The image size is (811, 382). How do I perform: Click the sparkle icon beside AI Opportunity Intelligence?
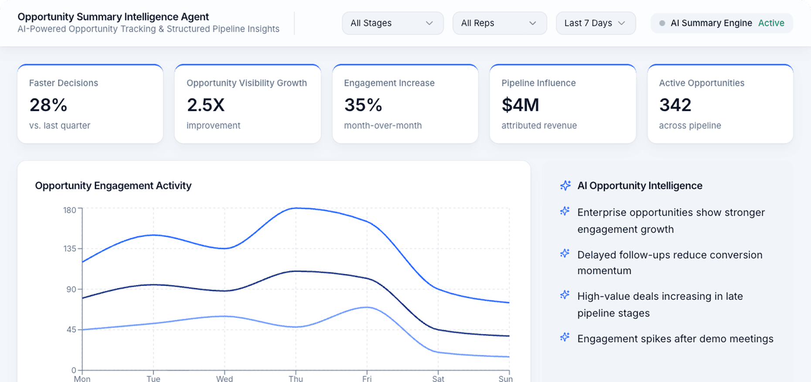point(566,185)
